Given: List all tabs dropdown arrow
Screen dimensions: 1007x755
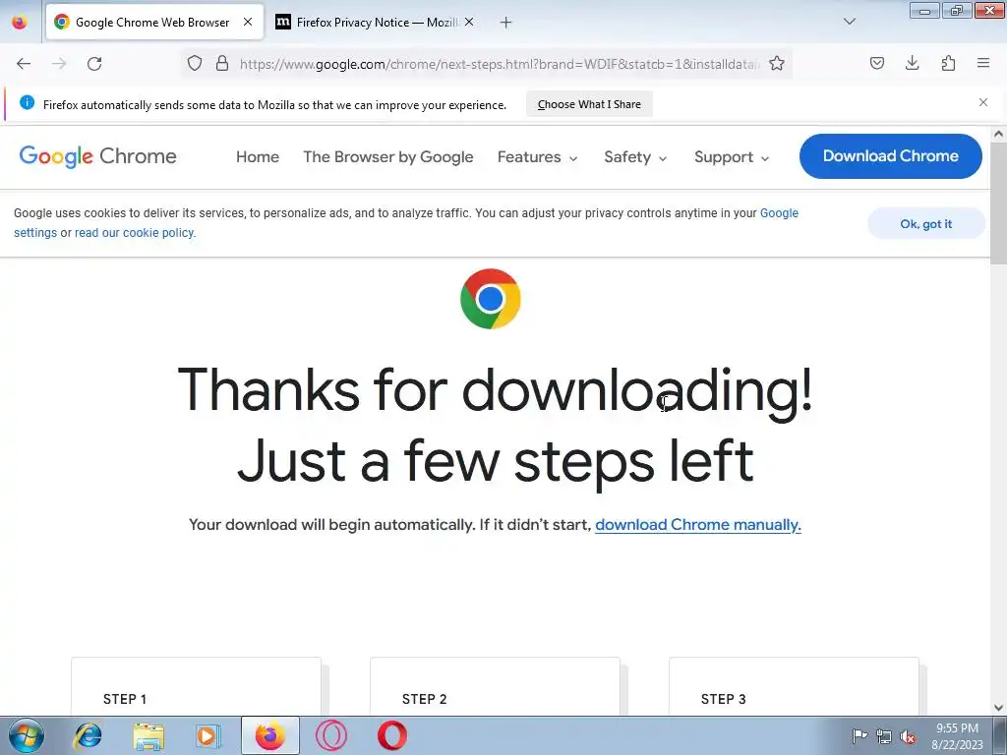Looking at the screenshot, I should pyautogui.click(x=850, y=22).
